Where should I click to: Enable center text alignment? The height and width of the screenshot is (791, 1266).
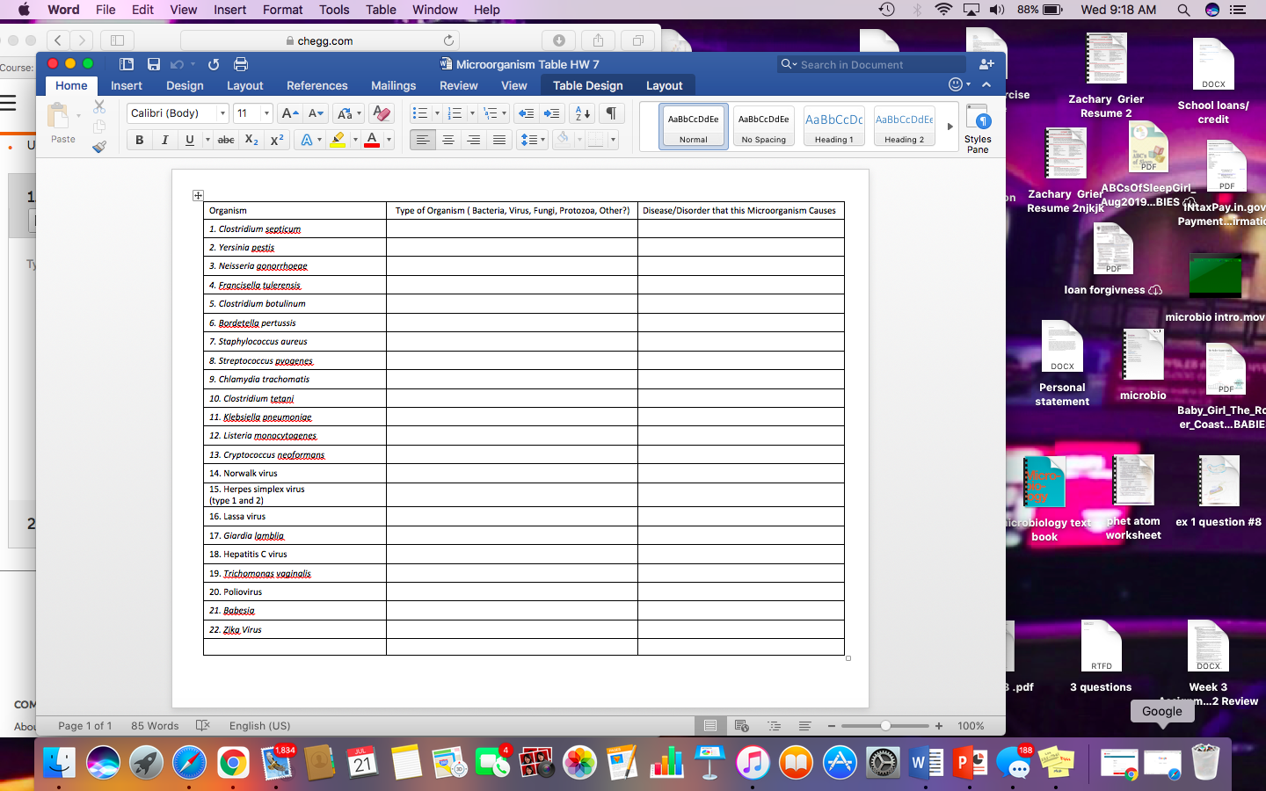pyautogui.click(x=447, y=139)
